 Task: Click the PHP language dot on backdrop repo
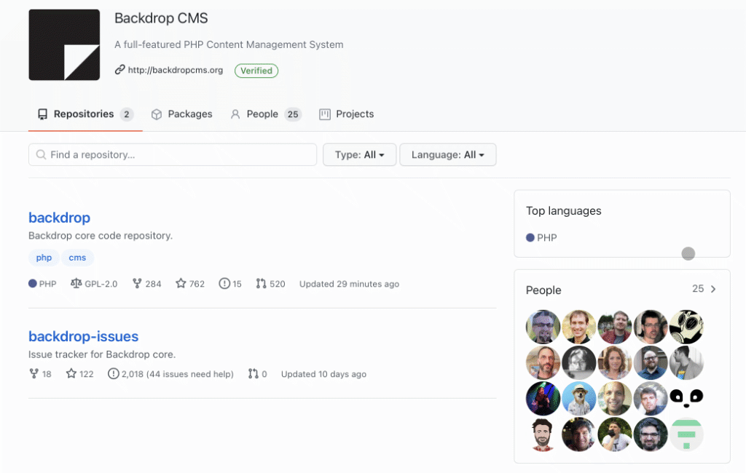pyautogui.click(x=32, y=284)
